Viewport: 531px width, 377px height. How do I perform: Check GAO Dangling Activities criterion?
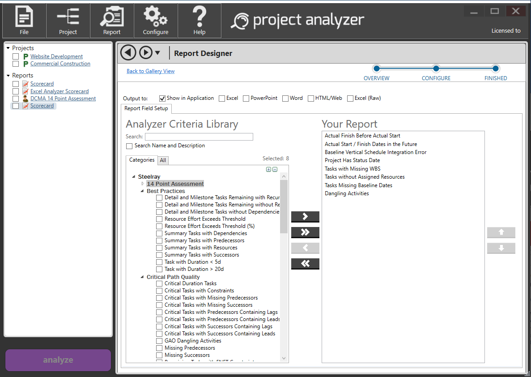click(159, 341)
